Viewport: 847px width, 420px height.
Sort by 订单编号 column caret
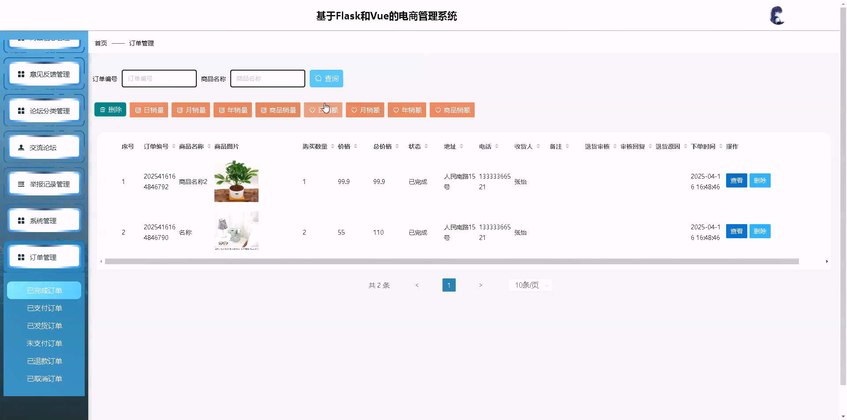coord(174,146)
